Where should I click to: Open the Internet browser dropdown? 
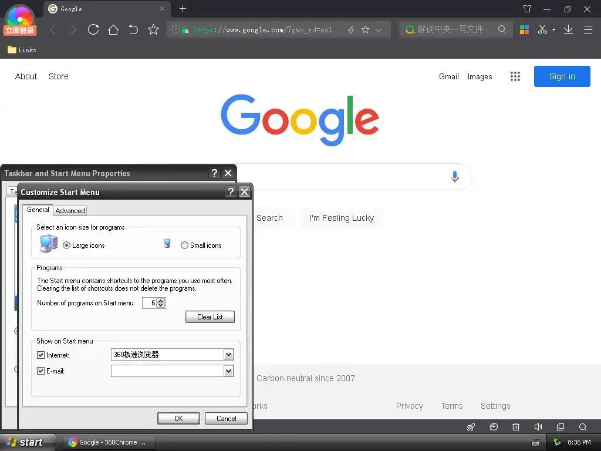pos(228,355)
